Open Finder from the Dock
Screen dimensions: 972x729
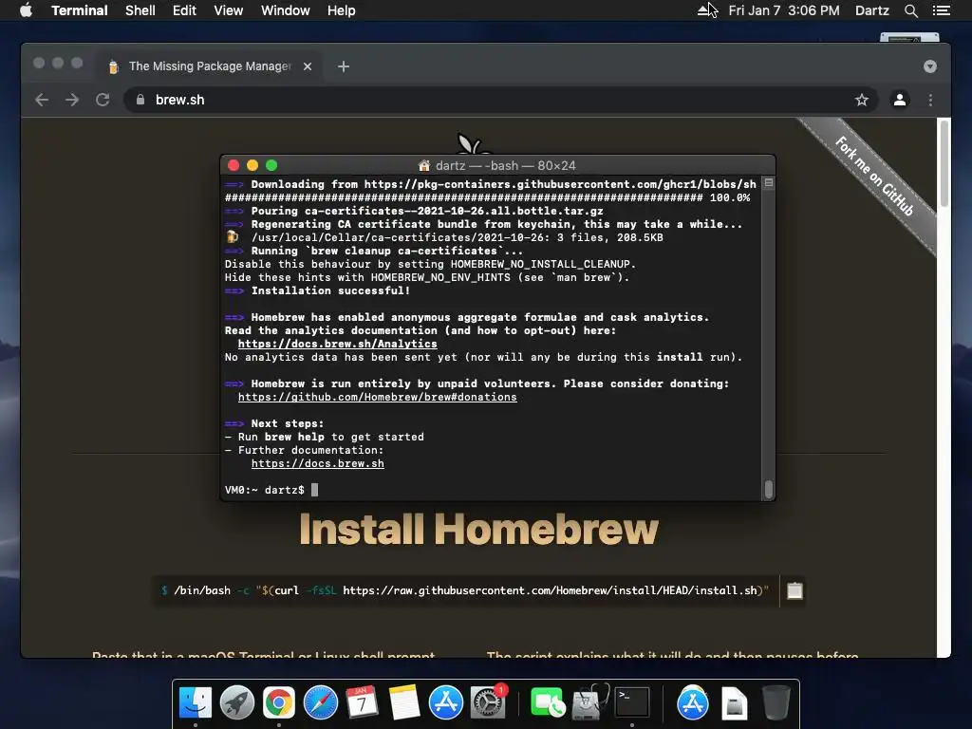[196, 703]
